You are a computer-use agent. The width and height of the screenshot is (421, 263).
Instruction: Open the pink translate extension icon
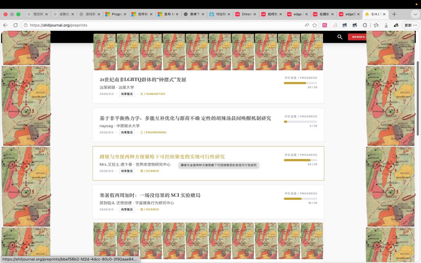point(325,25)
